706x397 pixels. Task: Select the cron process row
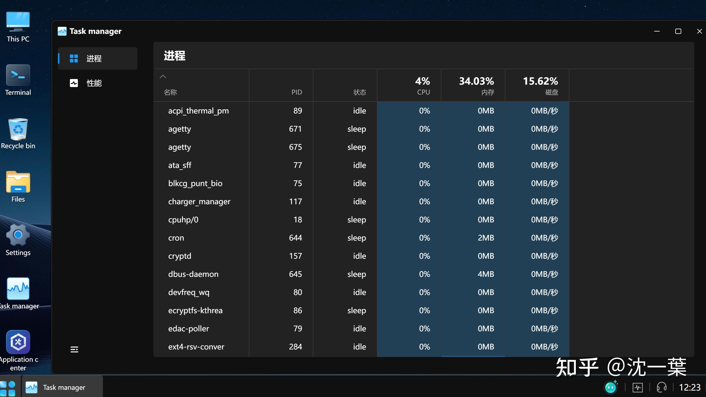[x=176, y=238]
